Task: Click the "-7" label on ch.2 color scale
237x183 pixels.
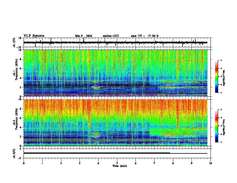Action: click(221, 142)
